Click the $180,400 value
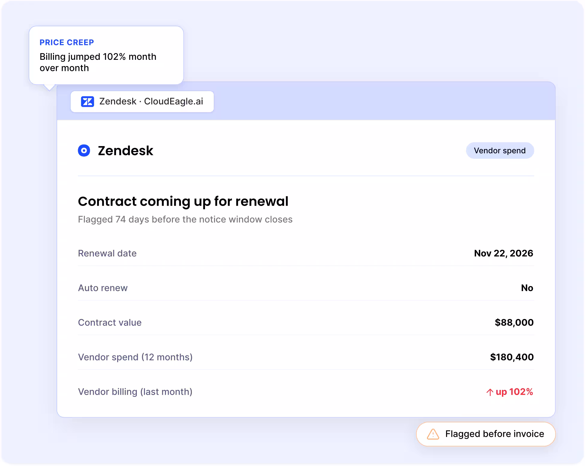 (x=512, y=357)
